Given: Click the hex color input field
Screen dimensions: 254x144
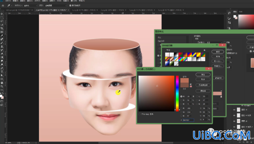Looking at the screenshot, I should [x=188, y=120].
